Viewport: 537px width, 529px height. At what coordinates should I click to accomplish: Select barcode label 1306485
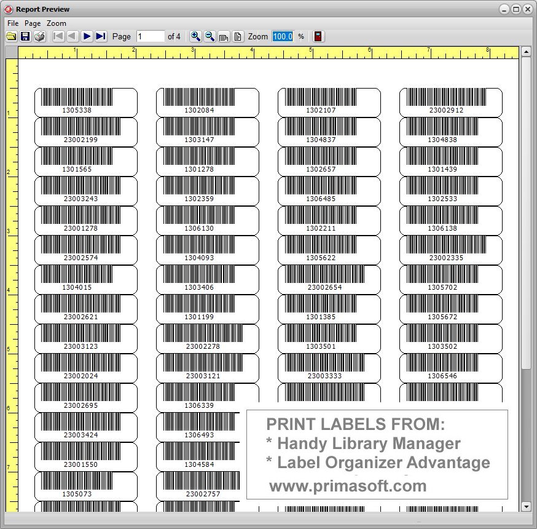pyautogui.click(x=329, y=191)
